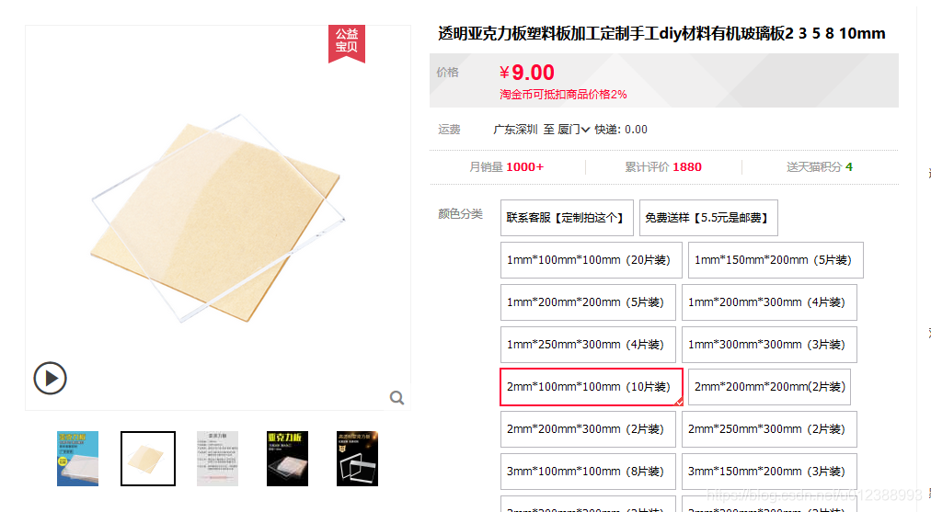Viewport: 931px width, 512px height.
Task: Open the 累计评价 1880 reviews link
Action: (x=663, y=167)
